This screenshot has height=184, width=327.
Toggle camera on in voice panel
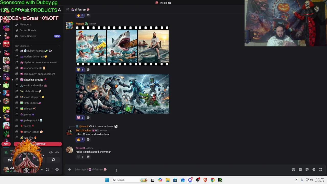10,160
